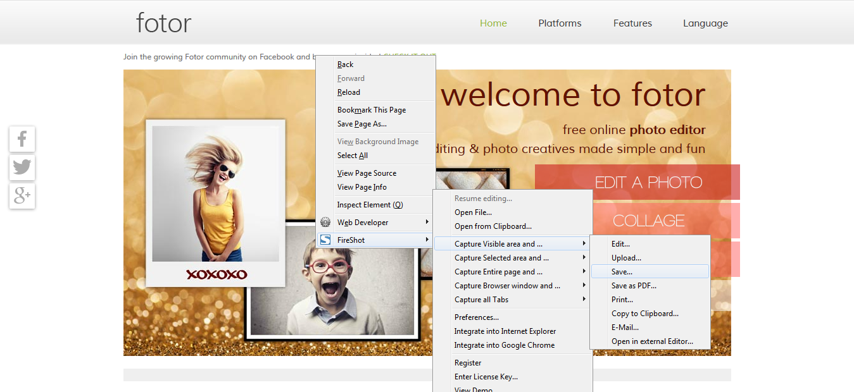The image size is (854, 392).
Task: Choose Select All menu entry
Action: [x=375, y=156]
